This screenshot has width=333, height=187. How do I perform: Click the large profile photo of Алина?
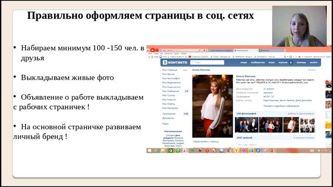point(213,106)
